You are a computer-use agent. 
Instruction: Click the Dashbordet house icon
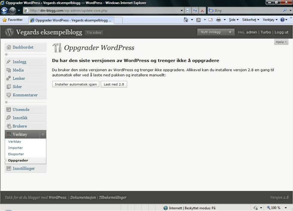[x=9, y=47]
